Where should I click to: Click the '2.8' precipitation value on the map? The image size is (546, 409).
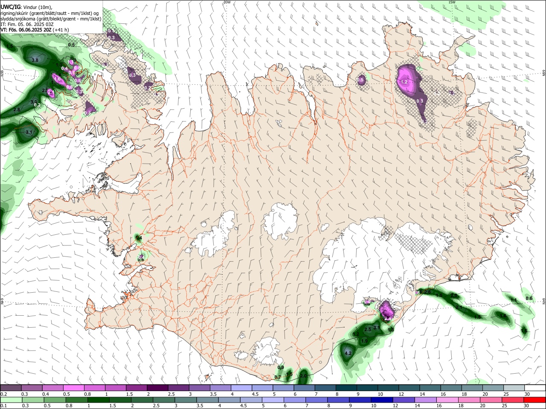click(17, 110)
